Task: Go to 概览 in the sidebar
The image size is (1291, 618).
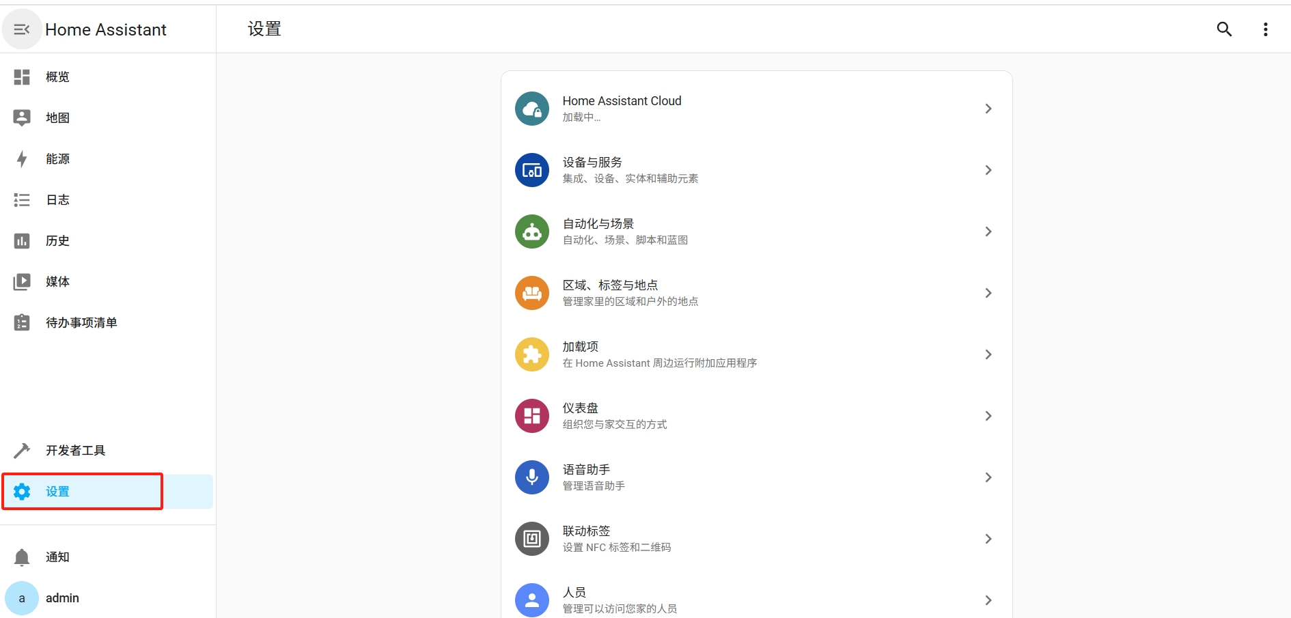Action: [57, 77]
